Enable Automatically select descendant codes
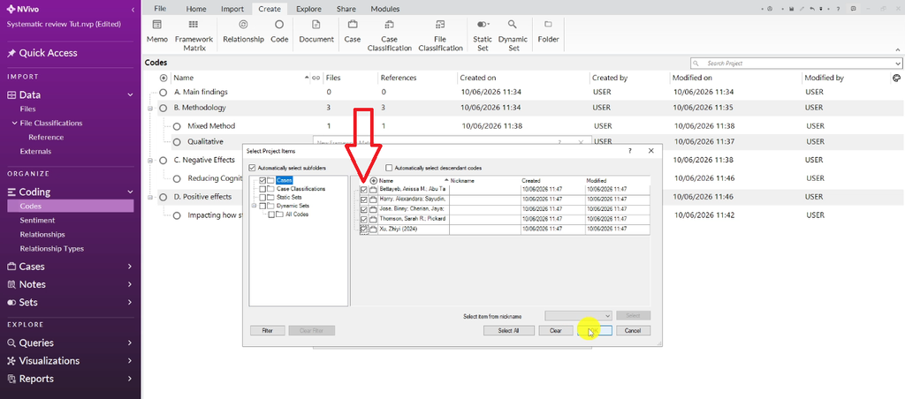The image size is (905, 399). pyautogui.click(x=389, y=168)
